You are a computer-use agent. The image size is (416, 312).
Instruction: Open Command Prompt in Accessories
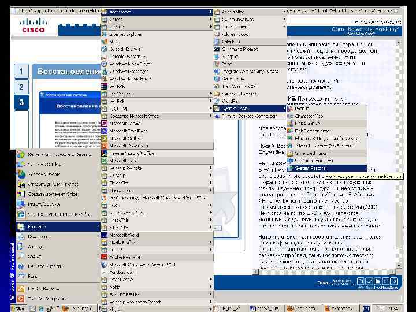pyautogui.click(x=250, y=49)
